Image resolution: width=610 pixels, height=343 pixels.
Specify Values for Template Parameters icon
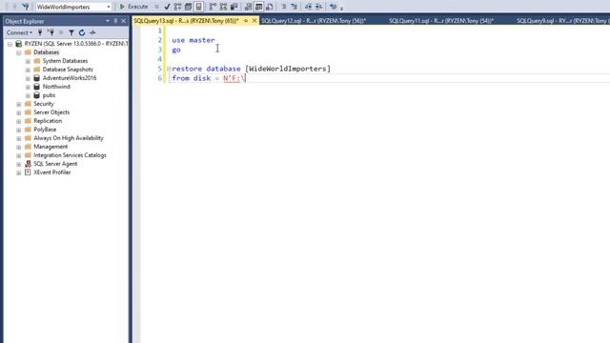pos(333,7)
